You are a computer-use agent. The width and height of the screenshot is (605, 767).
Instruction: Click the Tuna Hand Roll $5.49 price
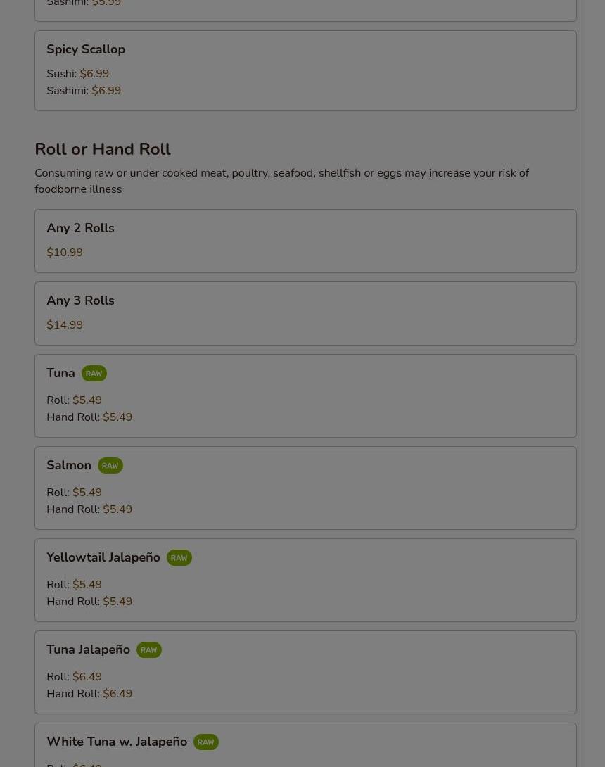(x=117, y=417)
